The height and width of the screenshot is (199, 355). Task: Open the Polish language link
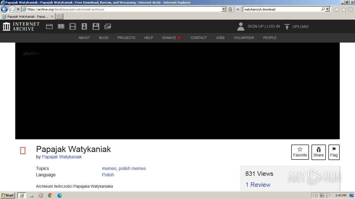[108, 175]
